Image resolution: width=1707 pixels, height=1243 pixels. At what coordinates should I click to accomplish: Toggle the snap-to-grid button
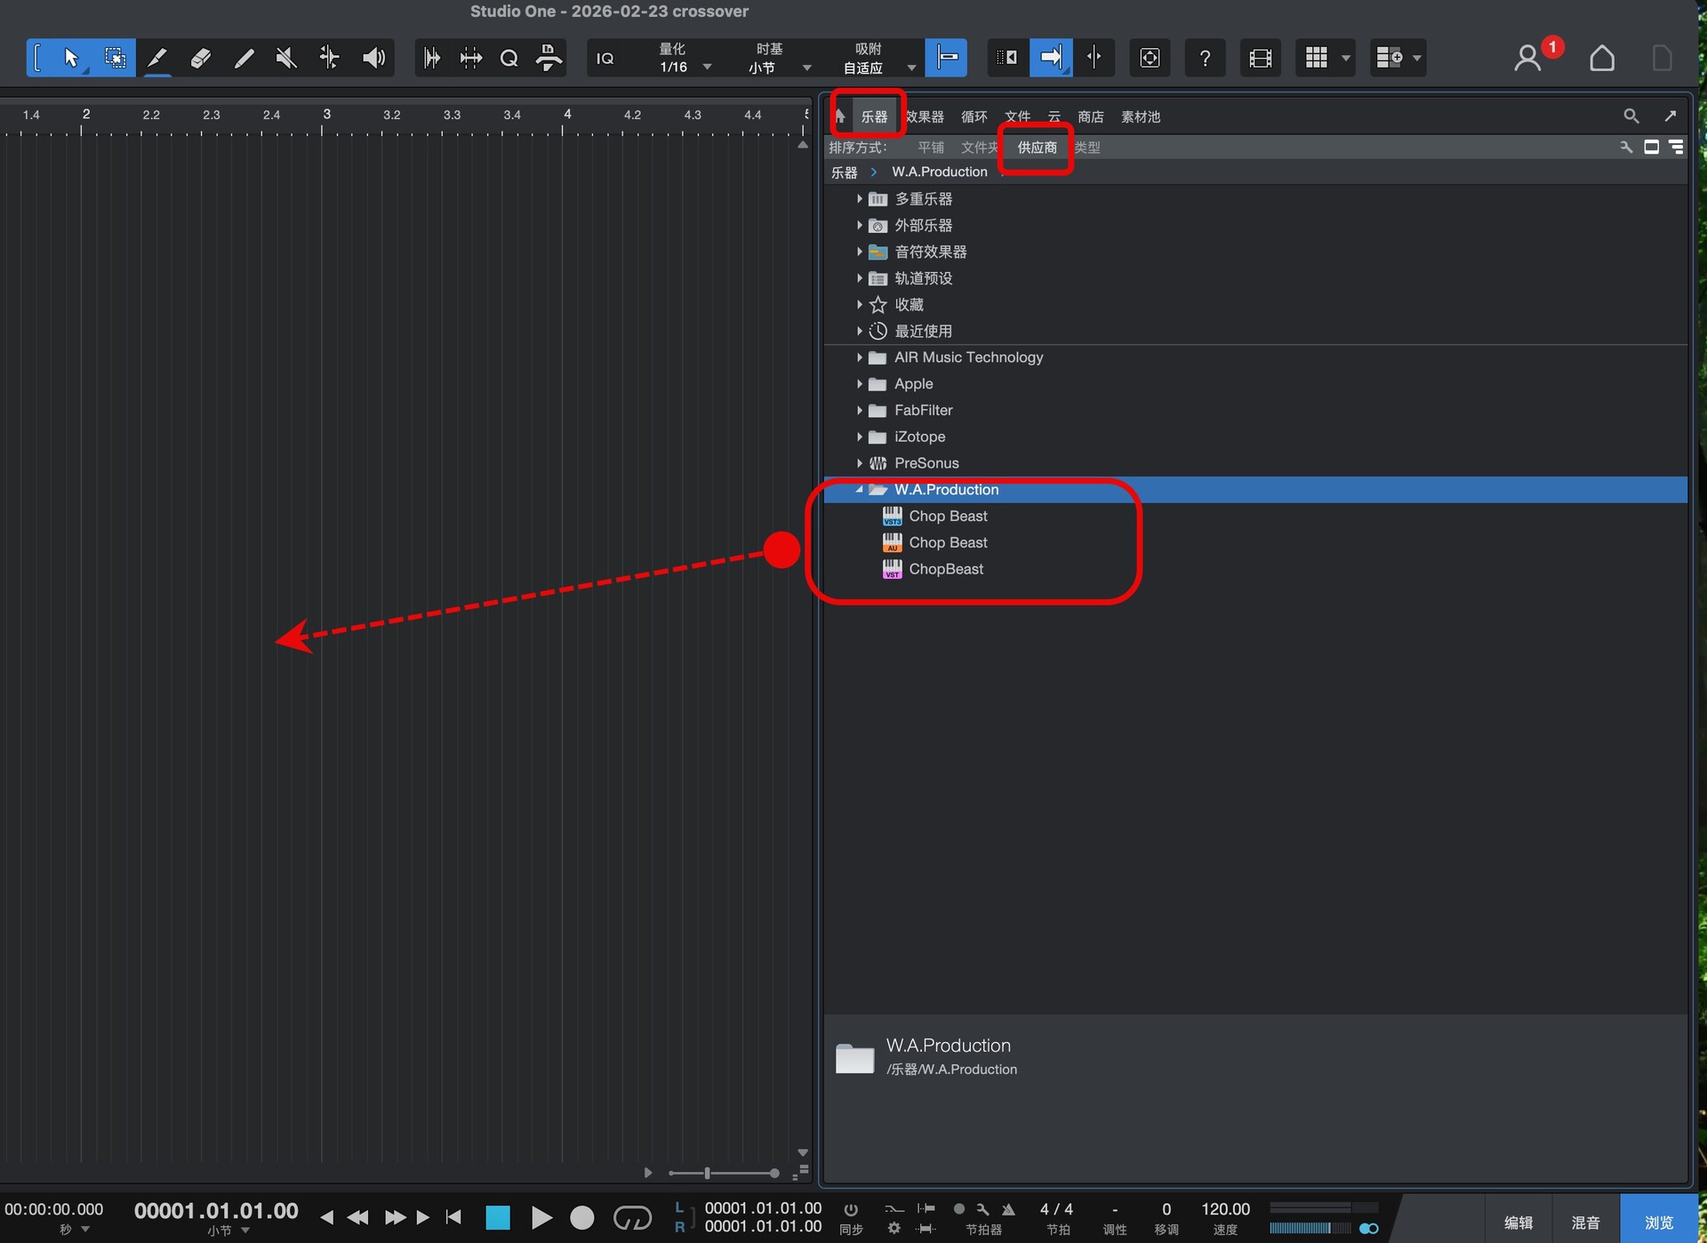[x=946, y=59]
